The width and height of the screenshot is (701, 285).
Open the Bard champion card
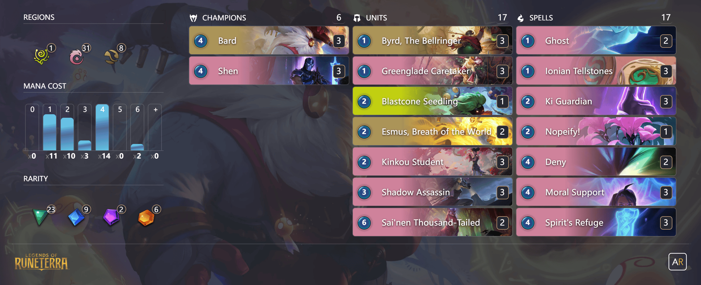[269, 40]
